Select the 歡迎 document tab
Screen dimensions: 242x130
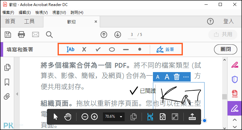71,22
